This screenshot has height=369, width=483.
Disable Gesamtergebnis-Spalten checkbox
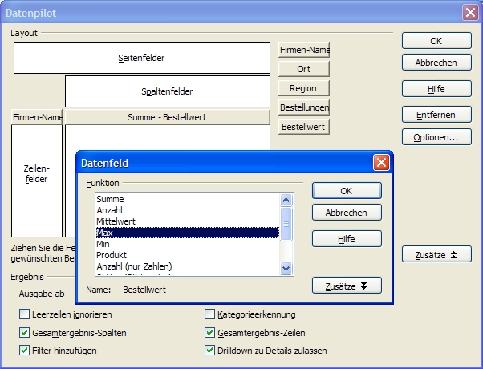tap(25, 333)
